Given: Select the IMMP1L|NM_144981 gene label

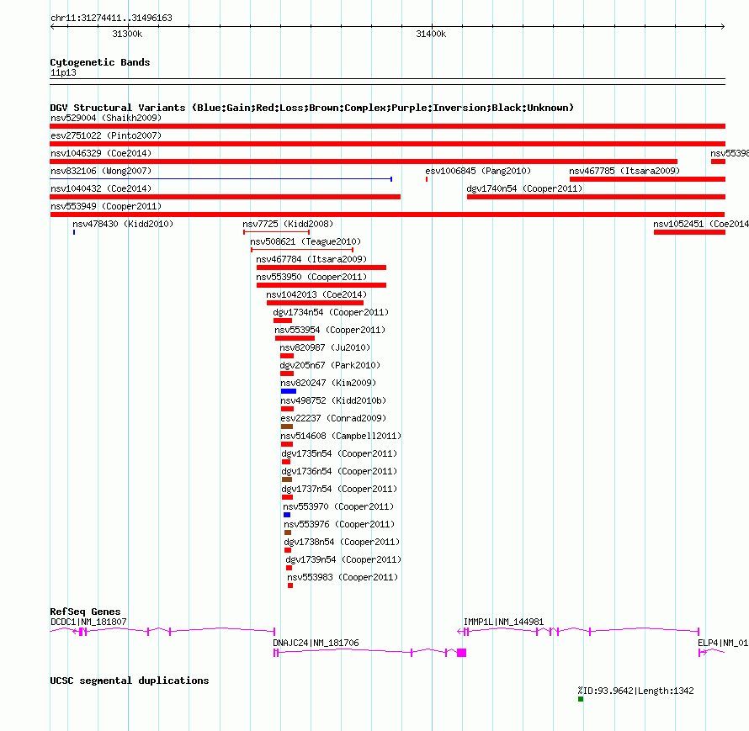Looking at the screenshot, I should (x=503, y=622).
